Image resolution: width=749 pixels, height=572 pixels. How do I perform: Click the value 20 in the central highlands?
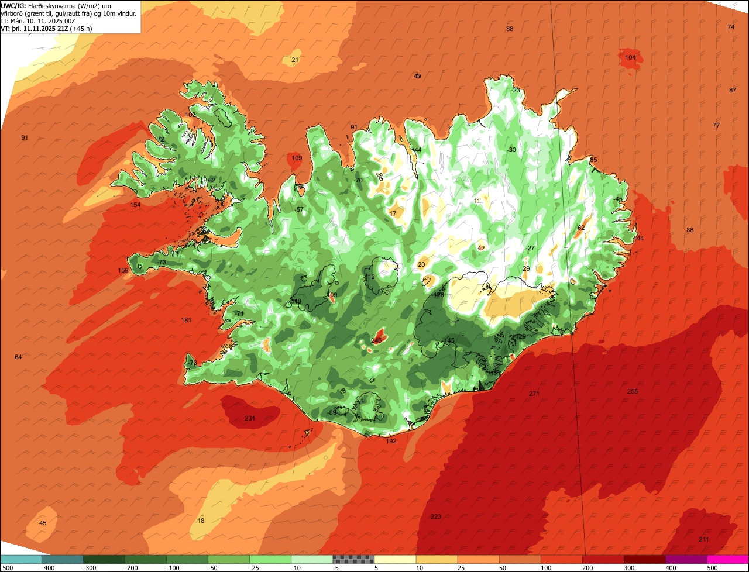pyautogui.click(x=421, y=264)
